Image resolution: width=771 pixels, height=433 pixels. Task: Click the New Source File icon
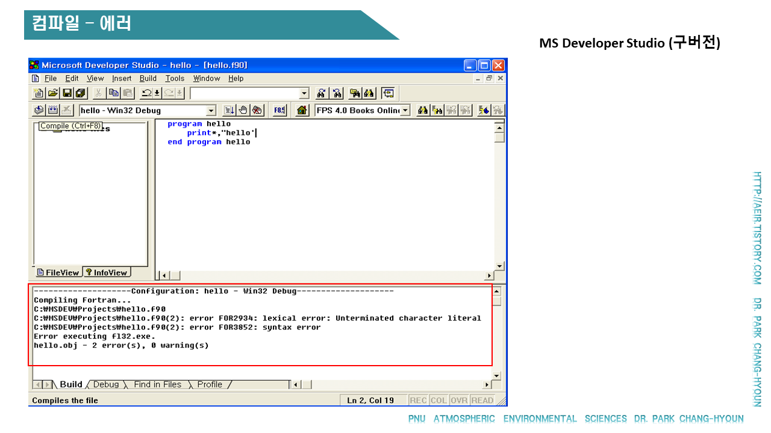tap(39, 93)
